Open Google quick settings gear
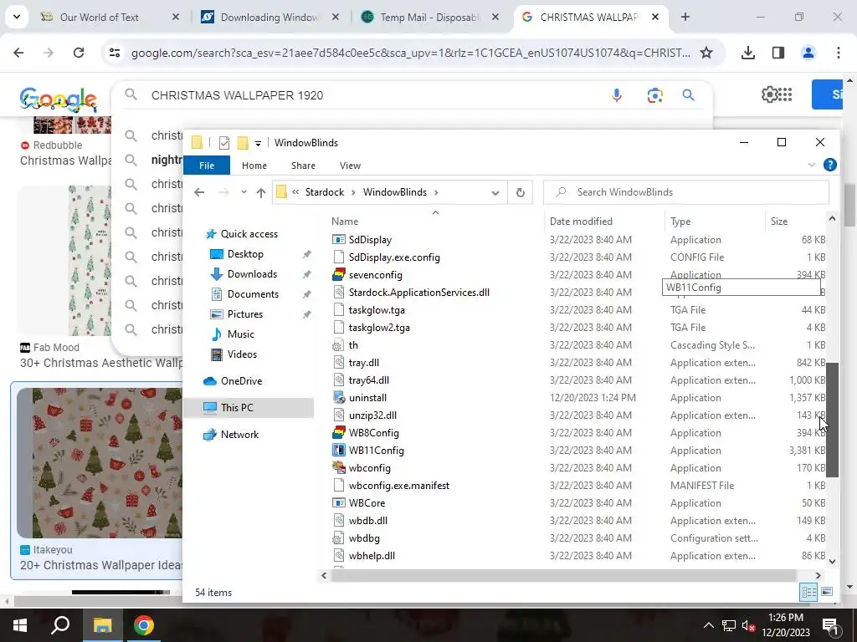Viewport: 857px width, 642px height. [769, 94]
